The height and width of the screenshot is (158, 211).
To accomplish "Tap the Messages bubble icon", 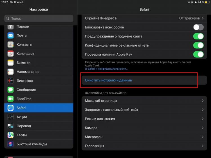I will point(10,90).
